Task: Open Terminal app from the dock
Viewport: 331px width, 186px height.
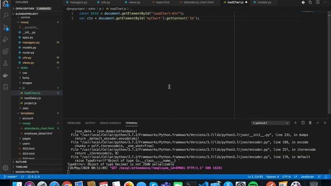Action: pos(191,184)
